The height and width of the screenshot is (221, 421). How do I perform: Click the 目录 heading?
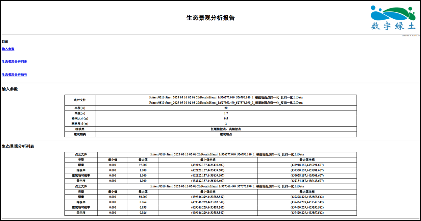(5, 42)
